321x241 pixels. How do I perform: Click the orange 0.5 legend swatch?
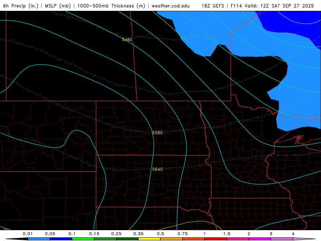point(172,239)
